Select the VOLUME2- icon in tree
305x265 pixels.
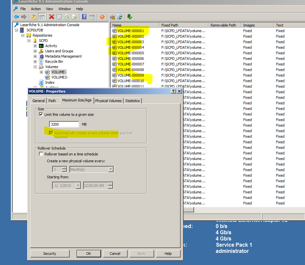pyautogui.click(x=47, y=77)
